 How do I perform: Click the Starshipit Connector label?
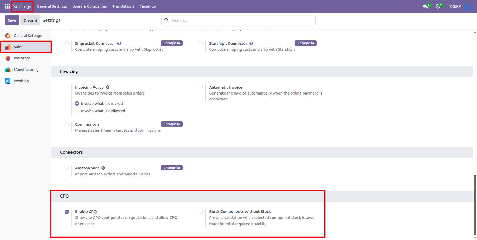pos(228,44)
